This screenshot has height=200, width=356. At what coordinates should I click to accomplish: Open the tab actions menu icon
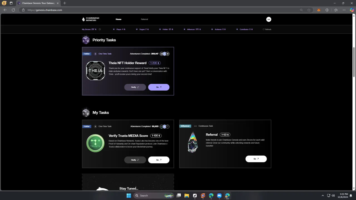(11, 3)
